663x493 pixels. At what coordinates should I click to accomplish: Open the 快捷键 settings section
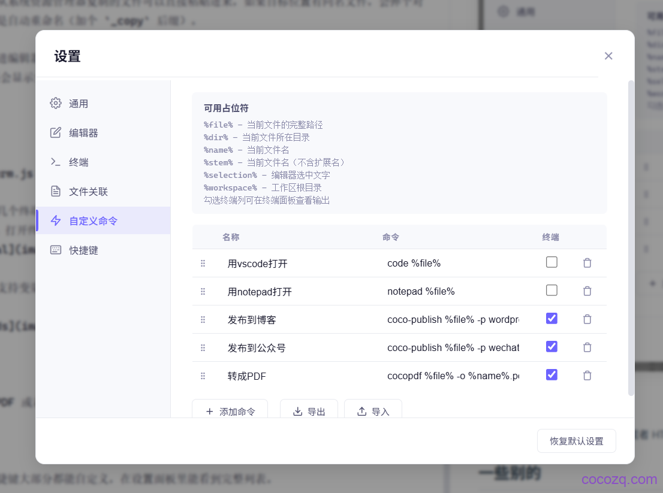coord(103,250)
